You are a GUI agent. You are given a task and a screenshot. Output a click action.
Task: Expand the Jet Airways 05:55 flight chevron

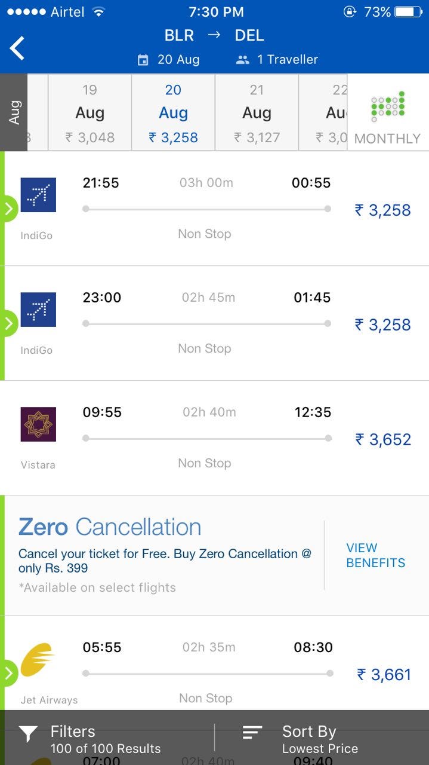(8, 674)
